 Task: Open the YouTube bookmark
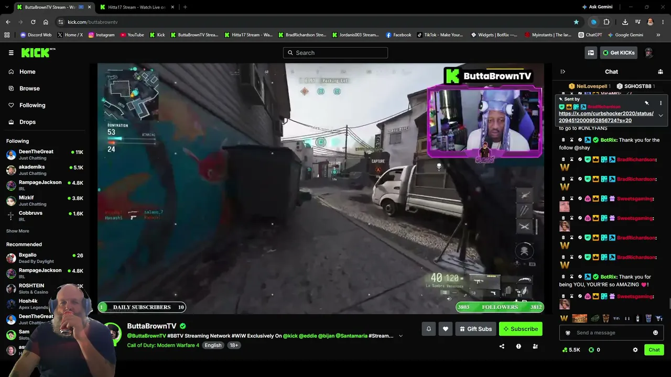132,35
